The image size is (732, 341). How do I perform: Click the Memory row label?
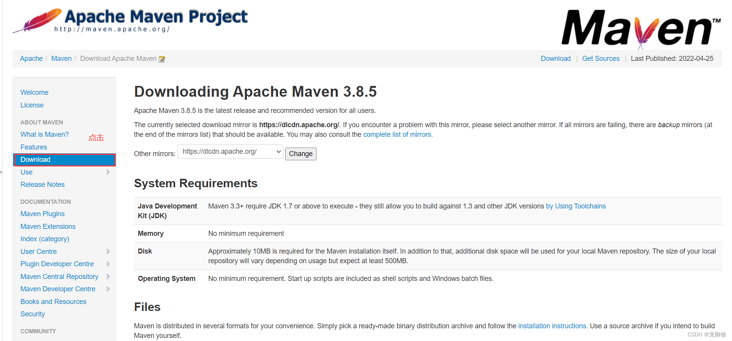pos(151,233)
